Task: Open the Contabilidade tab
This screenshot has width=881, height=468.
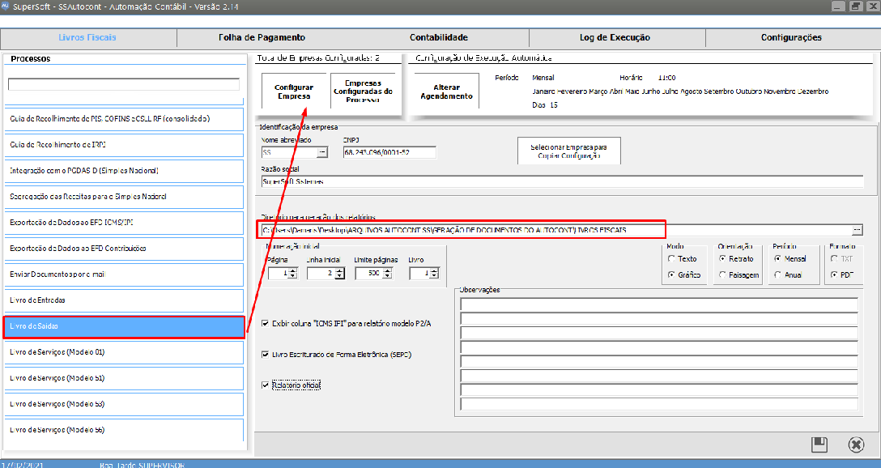Action: pos(439,37)
